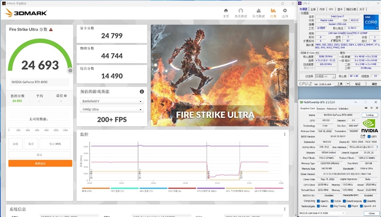Click the score gauge end marker knob
Viewport: 381px width, 217px height.
[x=70, y=70]
